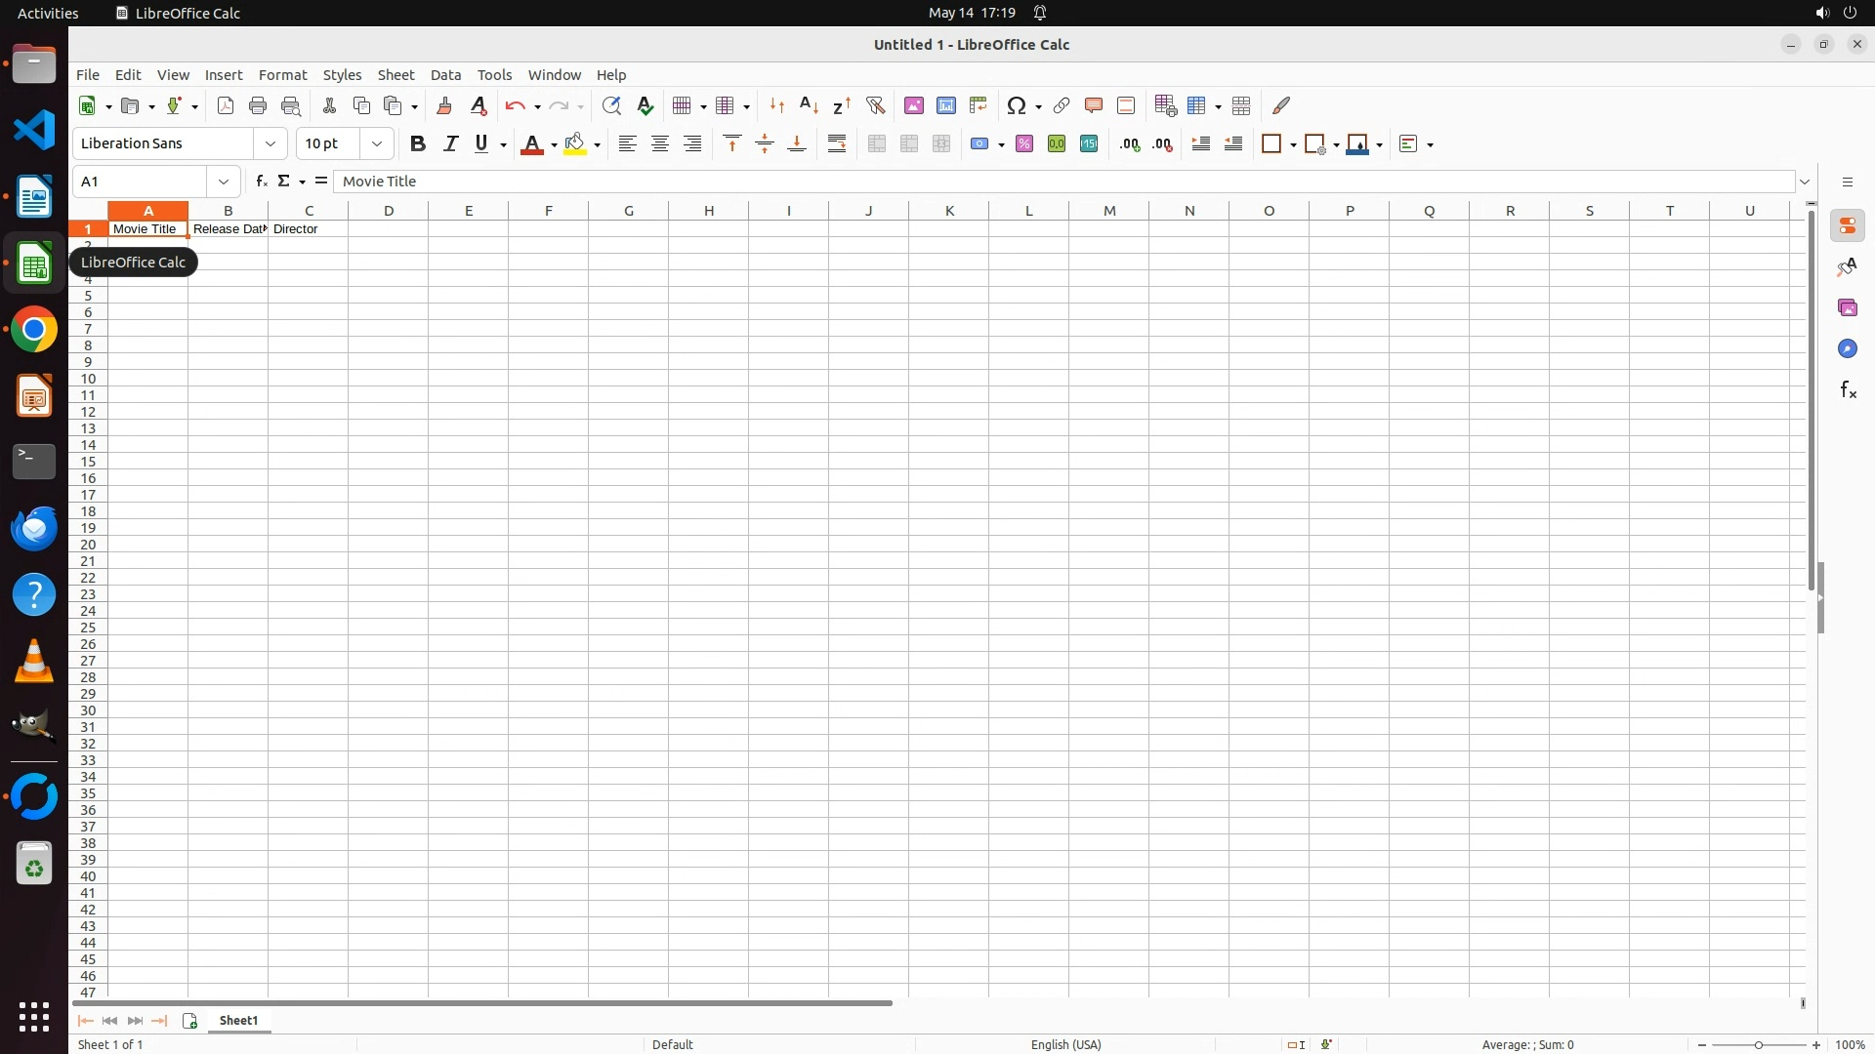Open the Navigator sidebar panel

click(x=1848, y=349)
